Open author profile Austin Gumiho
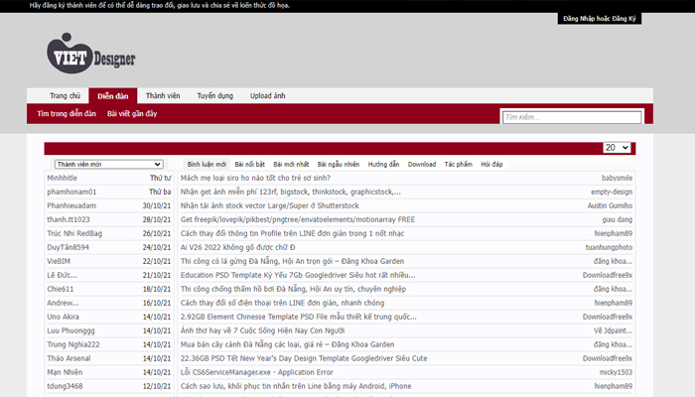 pos(610,205)
